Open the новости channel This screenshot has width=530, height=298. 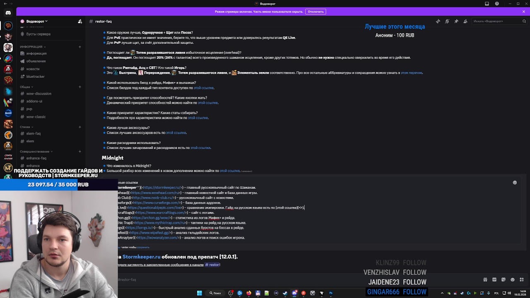(33, 69)
